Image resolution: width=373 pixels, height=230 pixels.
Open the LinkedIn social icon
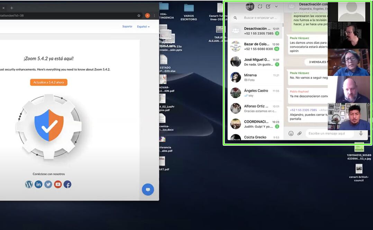tap(38, 184)
